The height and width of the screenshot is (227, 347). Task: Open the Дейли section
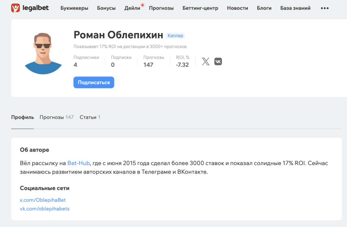click(132, 8)
